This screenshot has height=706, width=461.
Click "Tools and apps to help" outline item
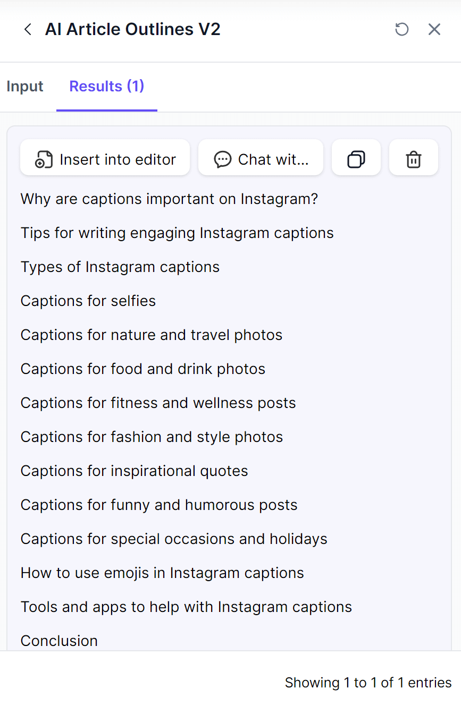tap(186, 607)
